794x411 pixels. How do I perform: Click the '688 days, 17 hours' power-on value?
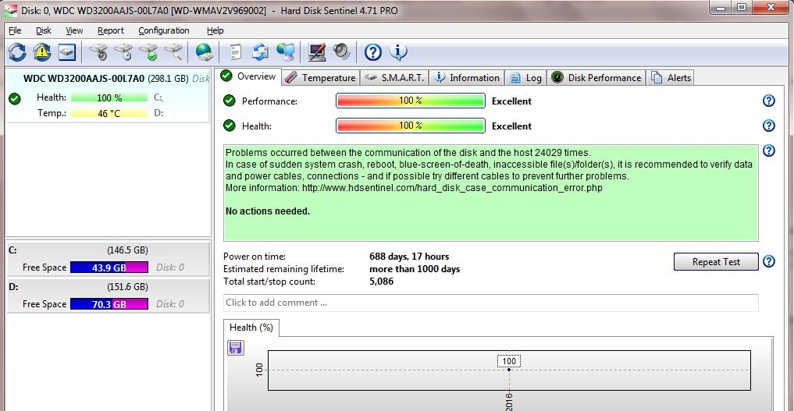point(409,257)
